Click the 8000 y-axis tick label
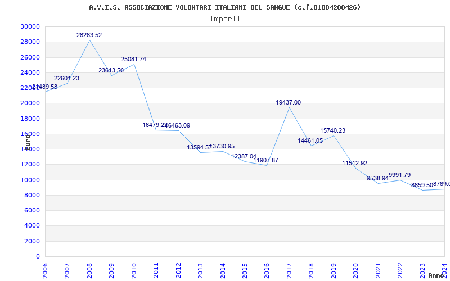 pos(32,195)
